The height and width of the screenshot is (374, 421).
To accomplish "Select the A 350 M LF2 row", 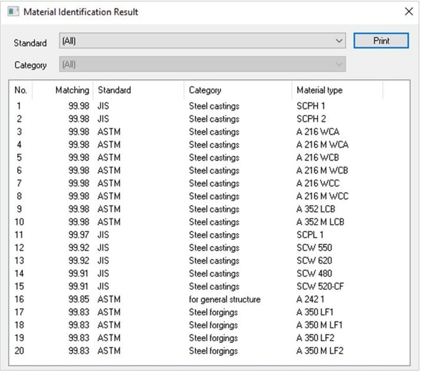I will (320, 351).
